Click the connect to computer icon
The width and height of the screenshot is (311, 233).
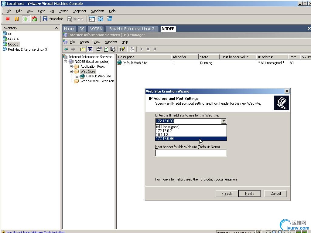132,49
